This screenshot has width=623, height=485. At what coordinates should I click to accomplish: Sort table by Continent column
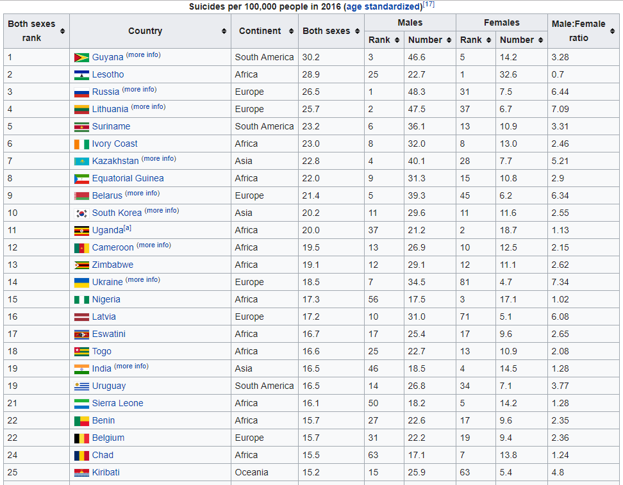[x=291, y=31]
